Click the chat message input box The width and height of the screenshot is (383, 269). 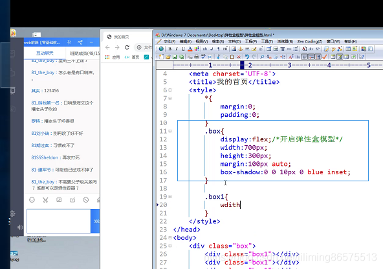[59, 221]
